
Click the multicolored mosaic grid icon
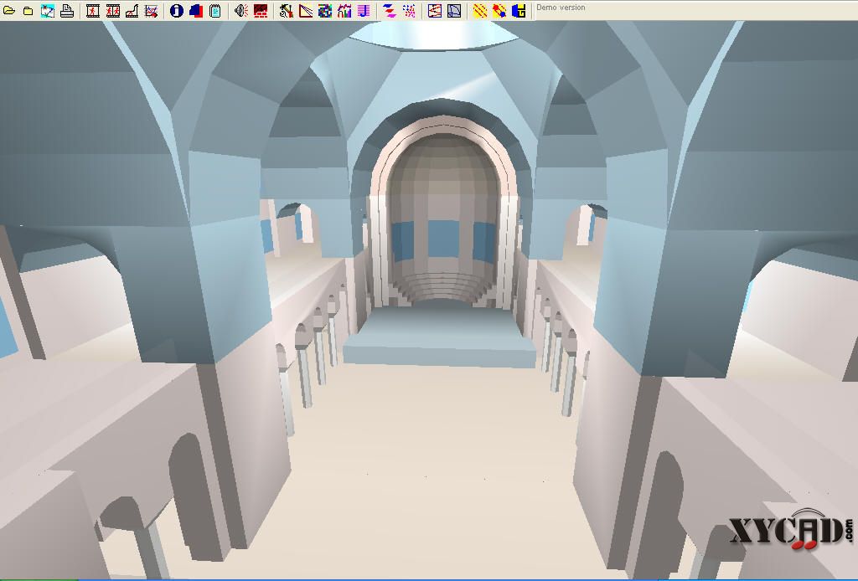325,10
